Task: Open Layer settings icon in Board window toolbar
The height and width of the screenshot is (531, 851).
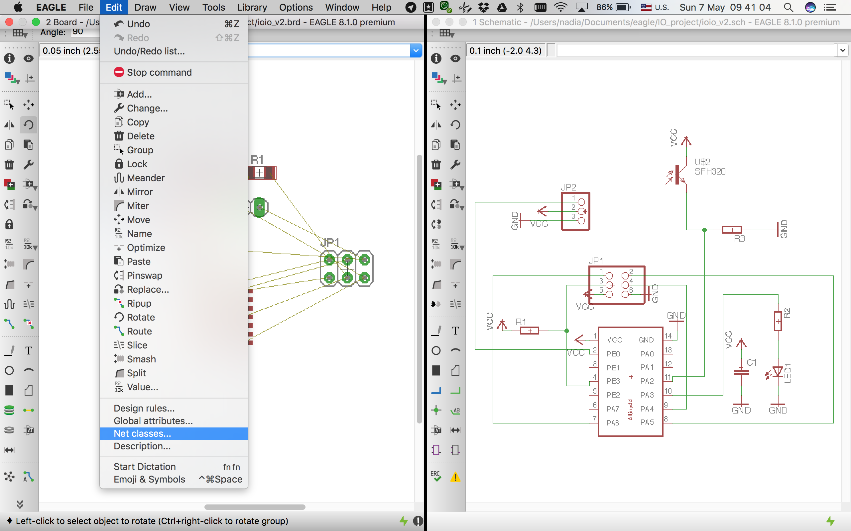Action: (x=12, y=78)
